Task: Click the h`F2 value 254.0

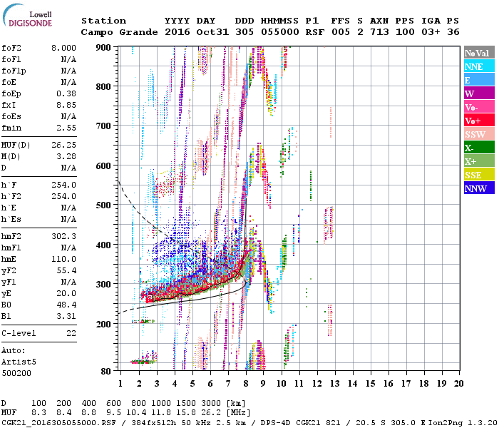Action: [x=63, y=196]
